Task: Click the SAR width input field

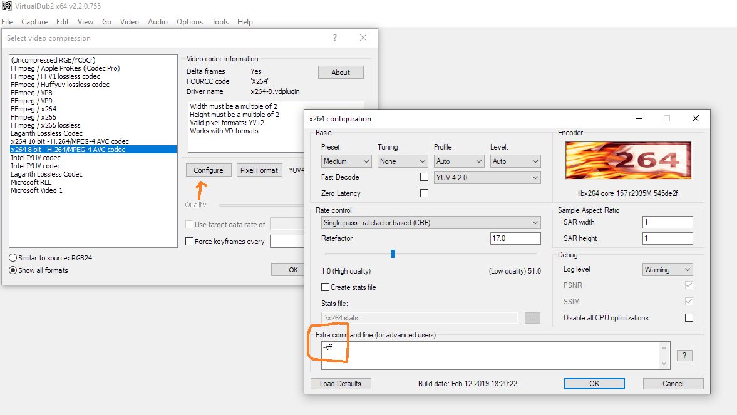Action: coord(667,222)
